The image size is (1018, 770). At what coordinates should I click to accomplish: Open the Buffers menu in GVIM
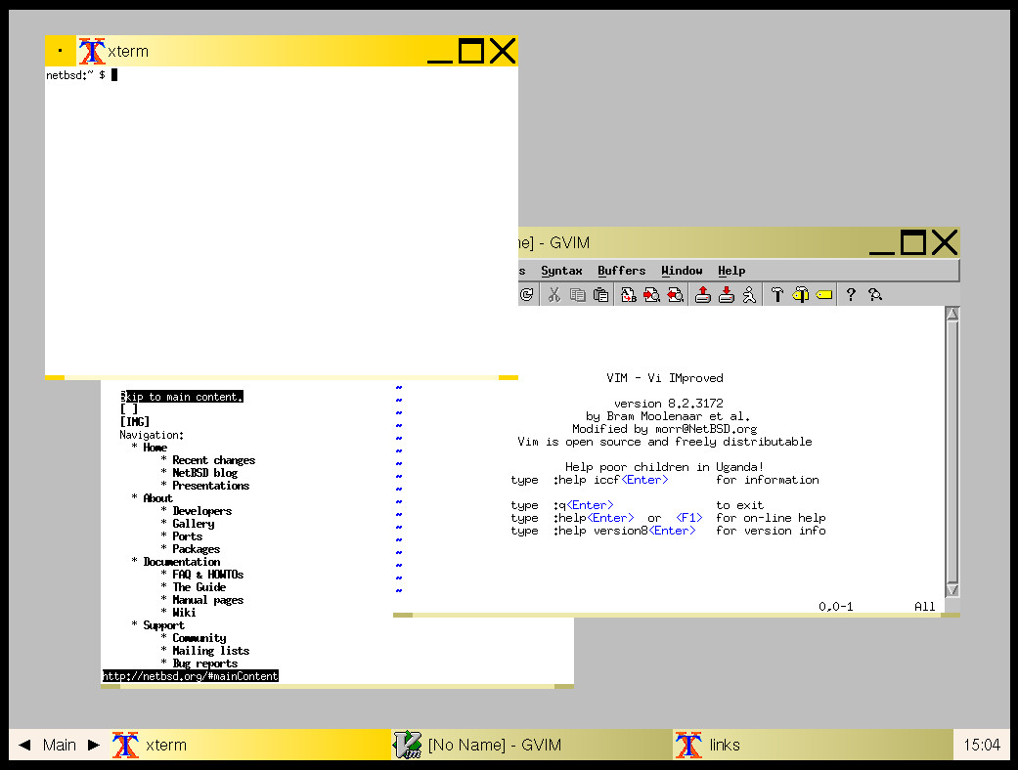pyautogui.click(x=621, y=271)
